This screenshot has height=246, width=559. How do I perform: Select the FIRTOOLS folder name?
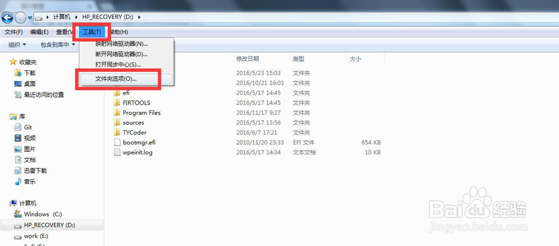click(136, 103)
